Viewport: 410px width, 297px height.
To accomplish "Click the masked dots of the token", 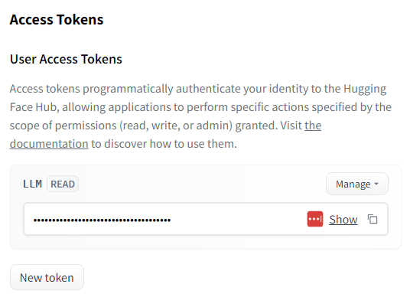I will click(102, 220).
